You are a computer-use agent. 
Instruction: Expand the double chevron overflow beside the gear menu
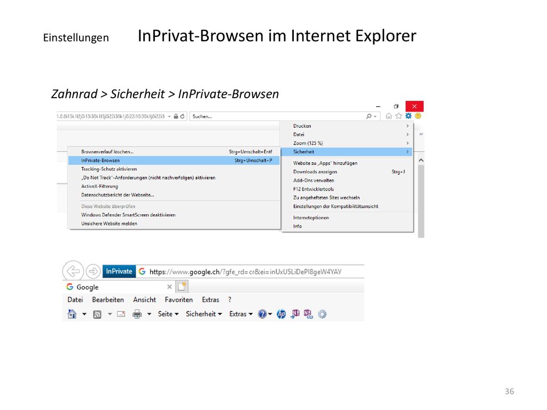421,134
